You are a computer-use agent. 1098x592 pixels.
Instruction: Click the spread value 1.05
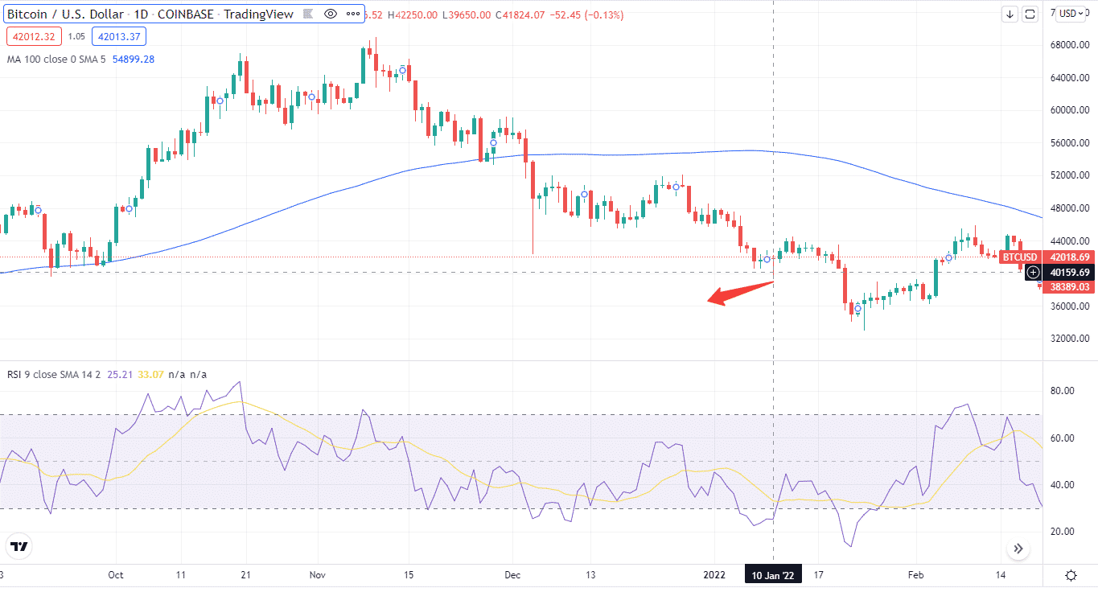(x=76, y=36)
